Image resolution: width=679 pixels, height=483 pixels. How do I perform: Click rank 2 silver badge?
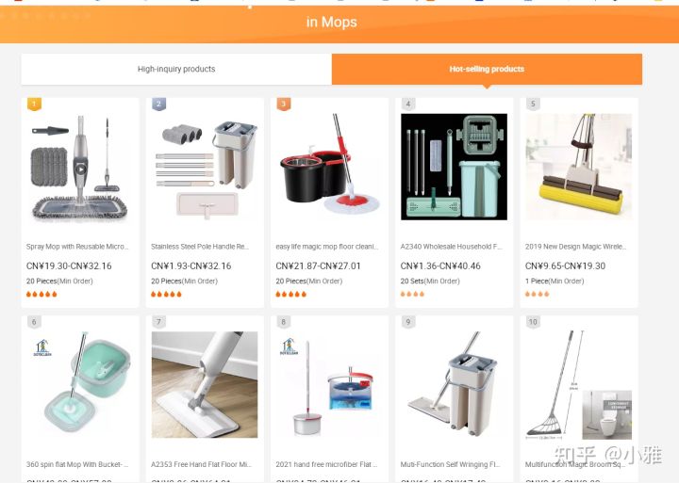coord(159,105)
